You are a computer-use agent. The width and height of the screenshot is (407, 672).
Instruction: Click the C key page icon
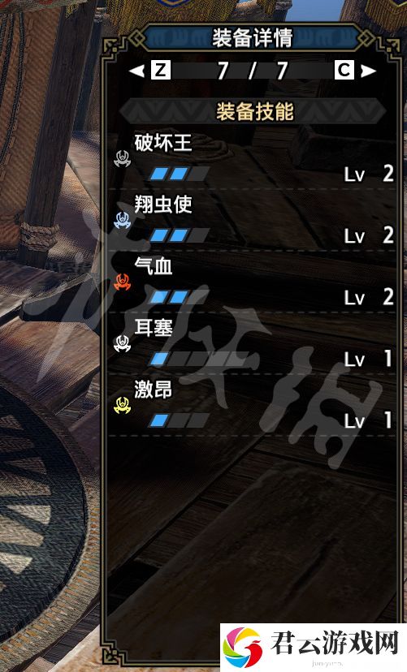tap(344, 71)
